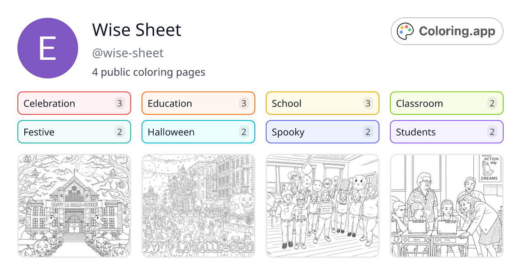The height and width of the screenshot is (273, 521).
Task: Click the @wise-sheet username
Action: click(x=128, y=53)
